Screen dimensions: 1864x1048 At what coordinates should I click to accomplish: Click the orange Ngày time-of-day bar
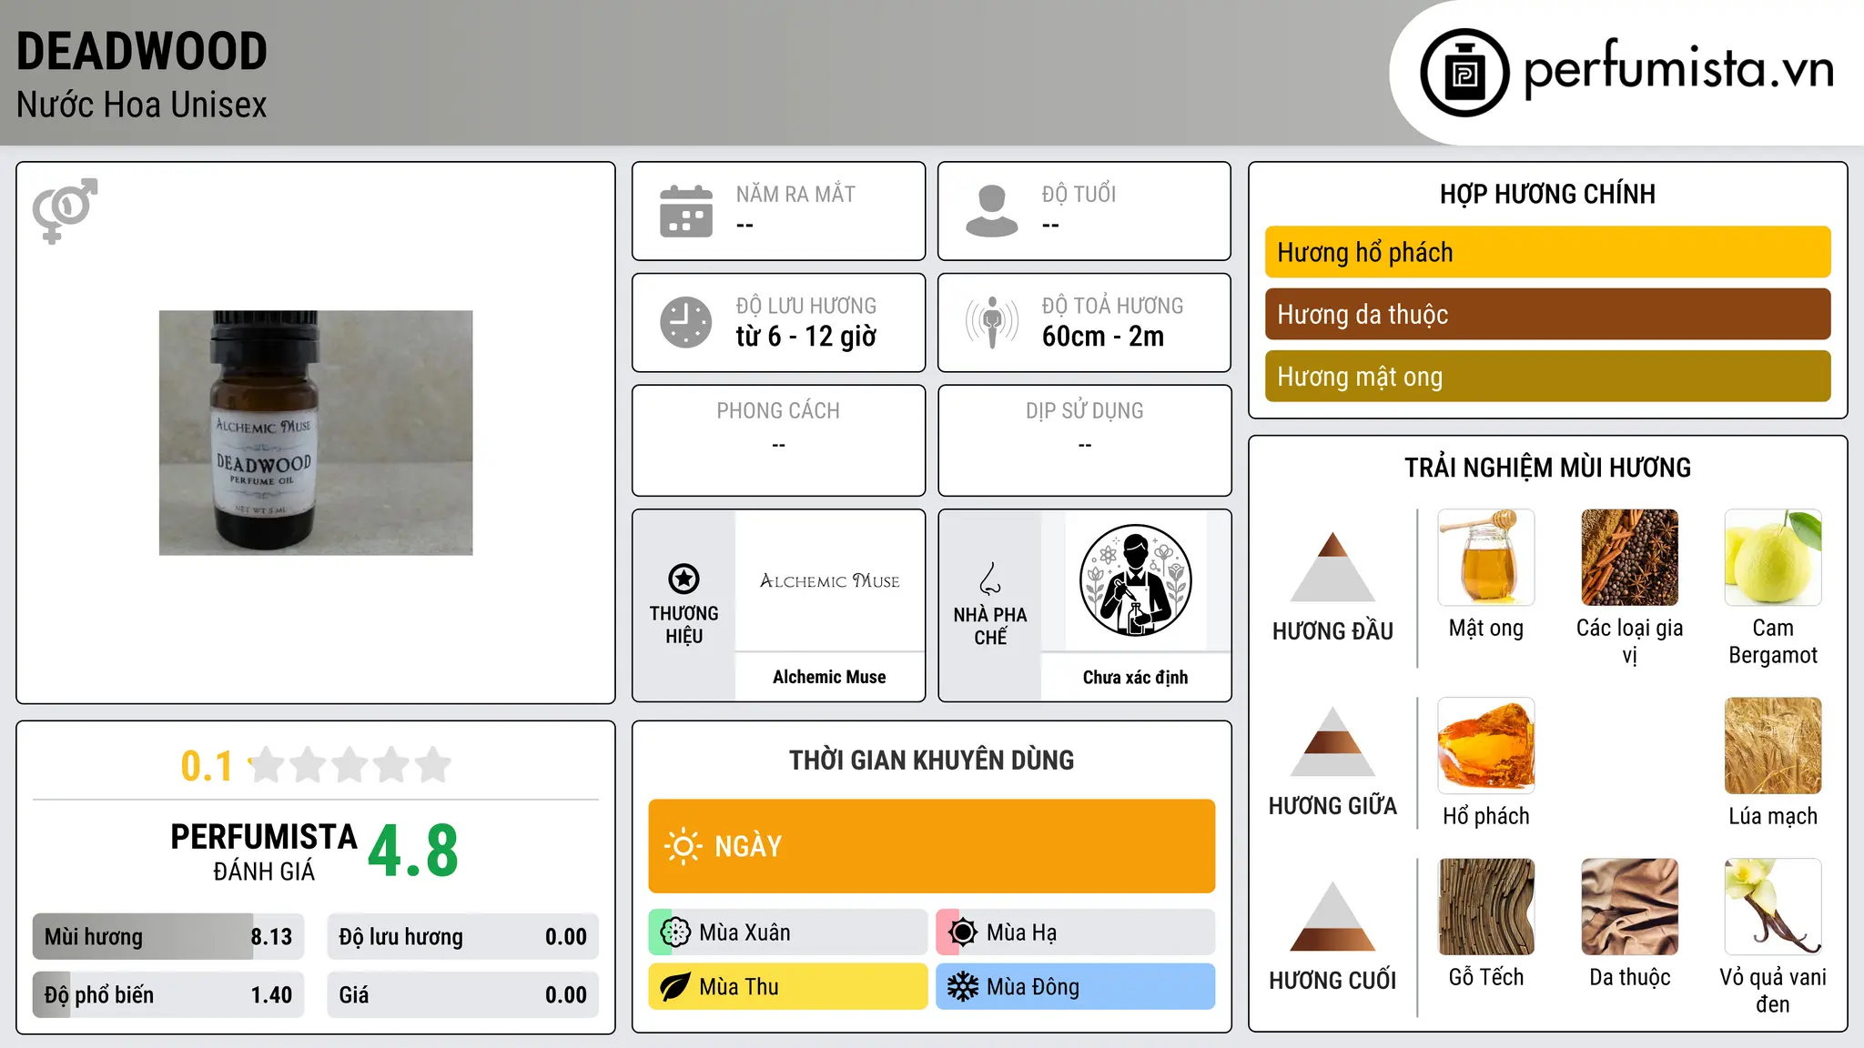(931, 846)
